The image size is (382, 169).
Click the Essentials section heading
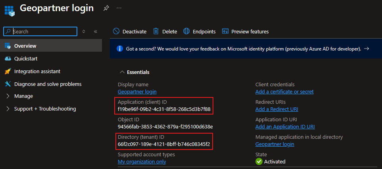click(x=138, y=72)
